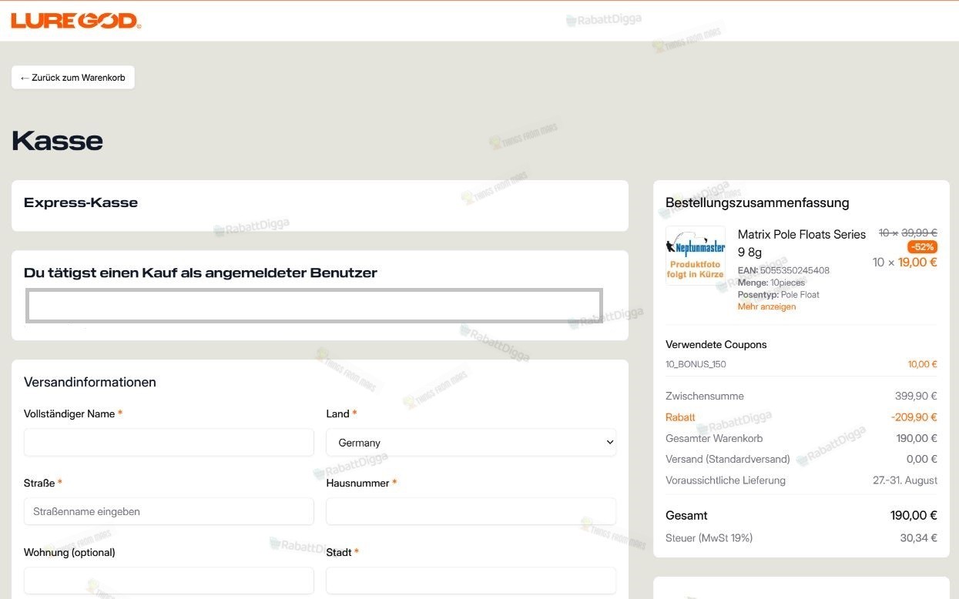Select the Verwendete Coupons heading

[716, 344]
